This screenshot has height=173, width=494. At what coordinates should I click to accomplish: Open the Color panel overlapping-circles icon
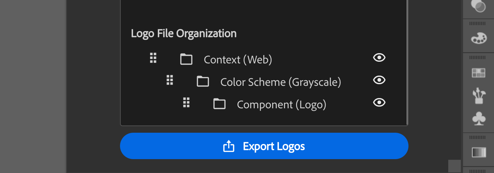478,6
